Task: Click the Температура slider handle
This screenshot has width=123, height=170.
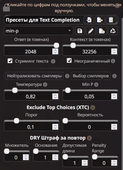Action: [15, 90]
